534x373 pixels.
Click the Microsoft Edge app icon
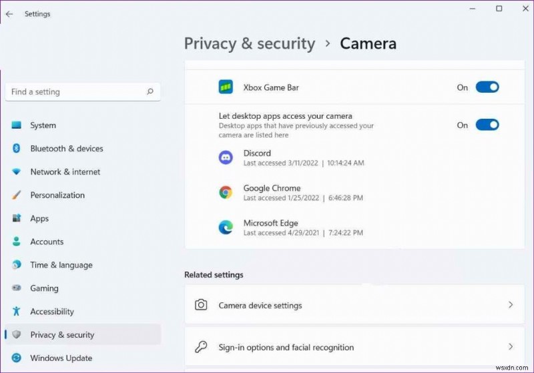click(x=226, y=228)
